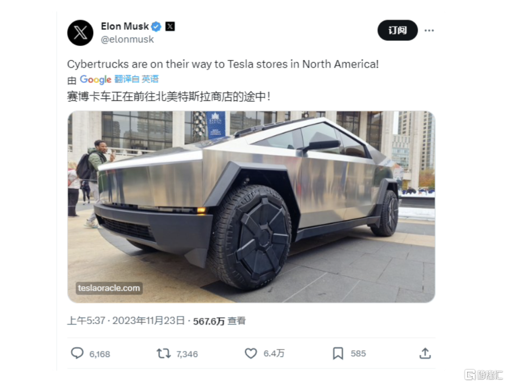506x384 pixels.
Task: Click the 7,346 repost count
Action: pos(187,354)
